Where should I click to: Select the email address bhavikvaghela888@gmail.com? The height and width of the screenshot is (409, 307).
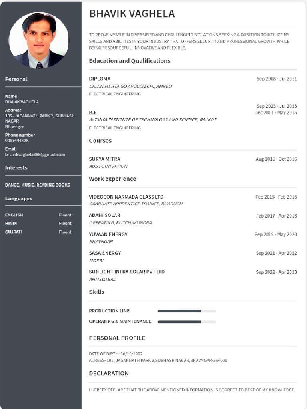pyautogui.click(x=35, y=155)
